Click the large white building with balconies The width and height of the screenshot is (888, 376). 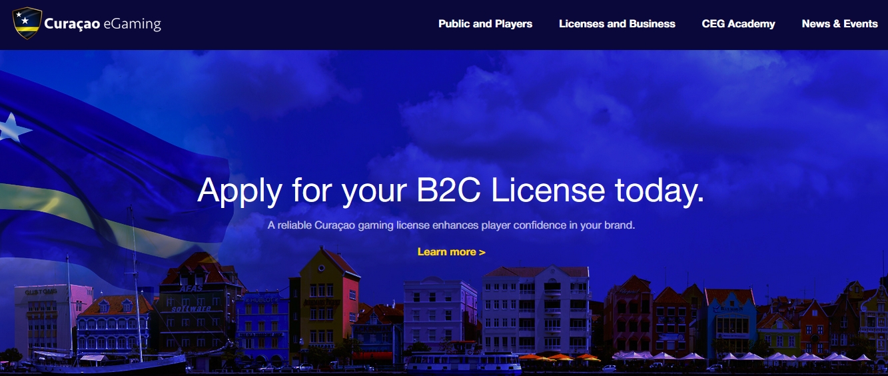click(536, 307)
